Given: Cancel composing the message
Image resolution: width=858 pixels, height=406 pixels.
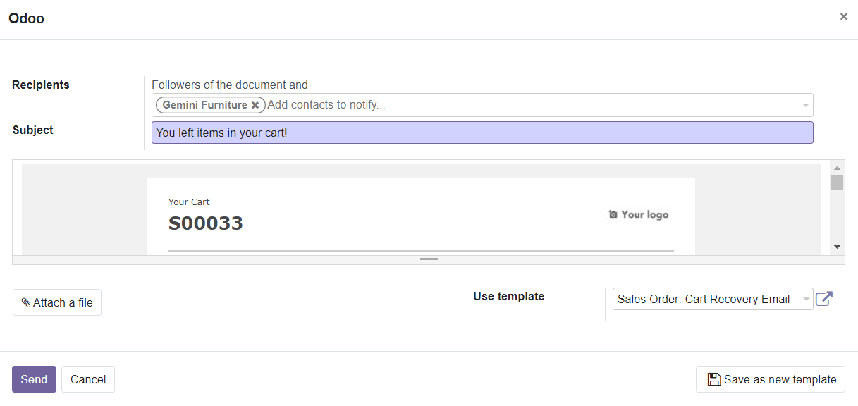Looking at the screenshot, I should click(x=87, y=379).
